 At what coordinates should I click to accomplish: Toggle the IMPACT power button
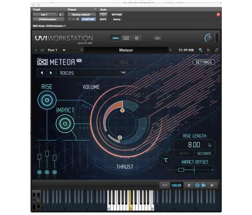pos(65,124)
